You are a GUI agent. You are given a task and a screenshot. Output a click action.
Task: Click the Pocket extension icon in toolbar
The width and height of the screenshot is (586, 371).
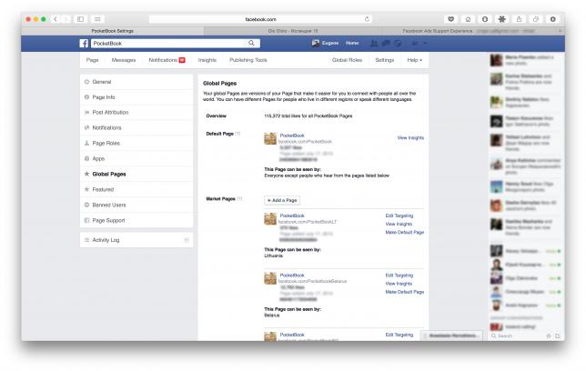point(451,19)
